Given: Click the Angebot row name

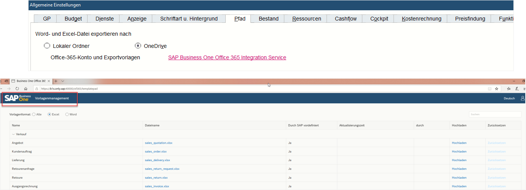Looking at the screenshot, I should click(18, 143).
